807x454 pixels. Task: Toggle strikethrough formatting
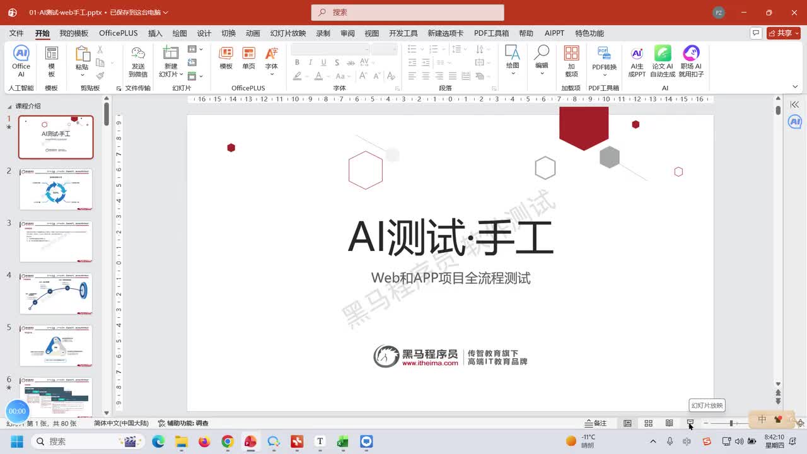(350, 62)
